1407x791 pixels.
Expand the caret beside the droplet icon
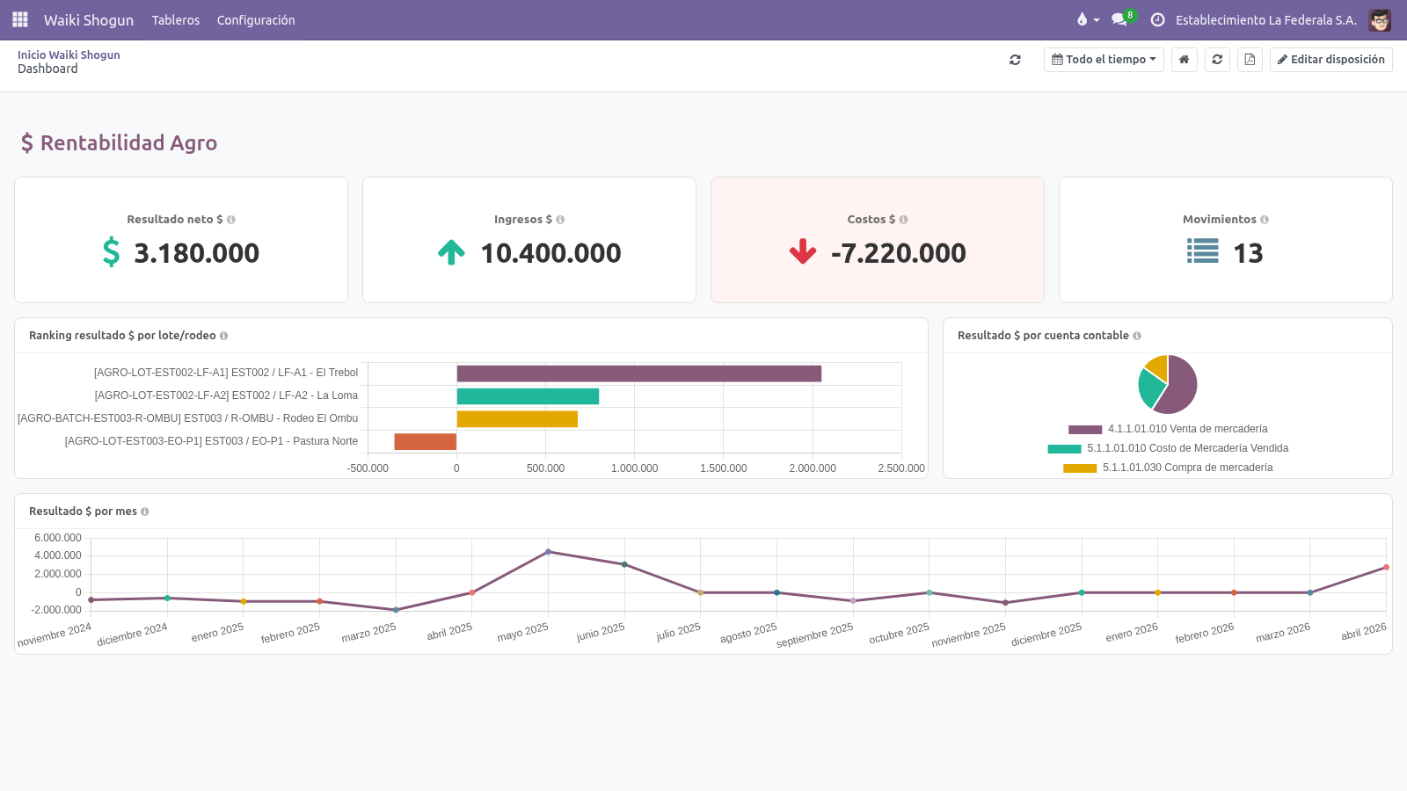1097,20
